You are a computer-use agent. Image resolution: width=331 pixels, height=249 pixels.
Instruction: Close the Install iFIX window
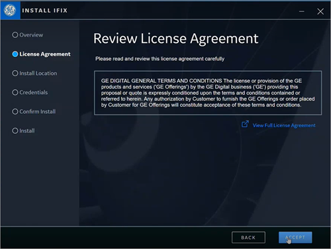click(320, 11)
